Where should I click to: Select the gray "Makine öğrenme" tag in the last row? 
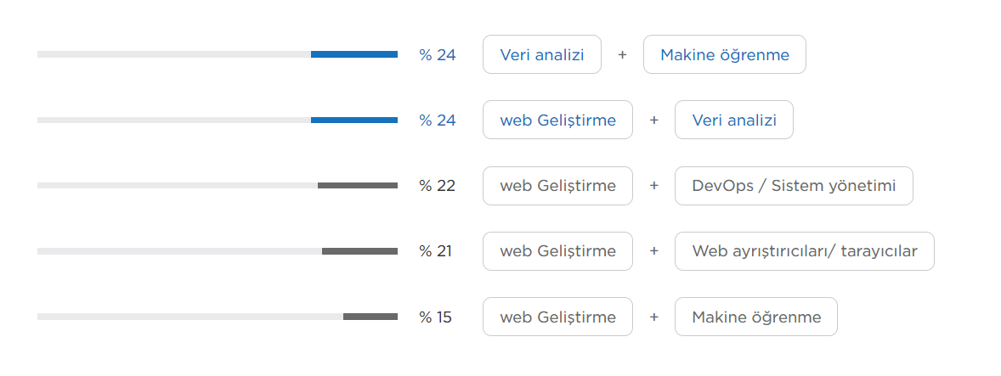click(756, 317)
